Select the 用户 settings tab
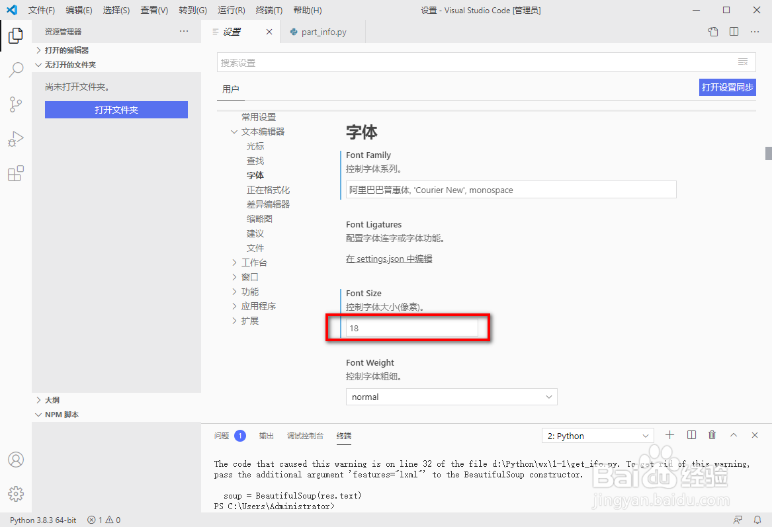Screen dimensions: 772x527 pyautogui.click(x=230, y=89)
